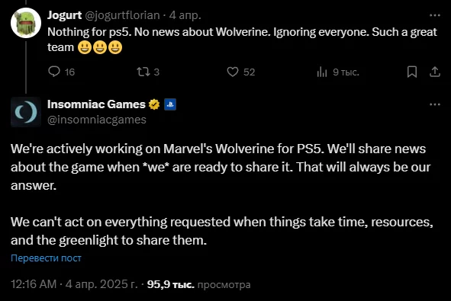This screenshot has width=451, height=301.
Task: Repost Jogurt's tweet
Action: tap(148, 72)
